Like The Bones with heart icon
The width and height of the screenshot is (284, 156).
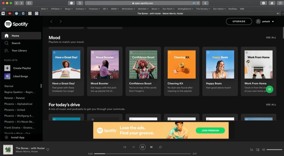48,150
